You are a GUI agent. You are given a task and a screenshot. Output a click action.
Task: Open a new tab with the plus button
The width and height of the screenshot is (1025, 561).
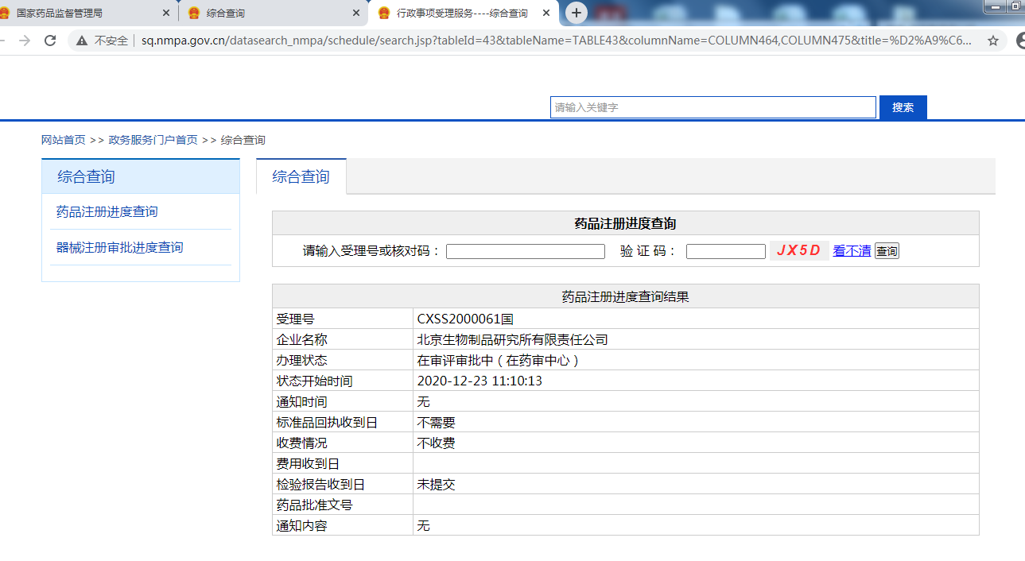[x=577, y=13]
